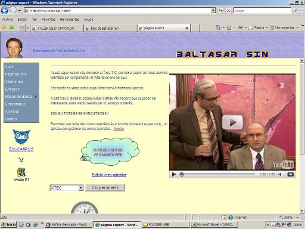Click the Google search box
This screenshot has height=229, width=305.
(262, 11)
